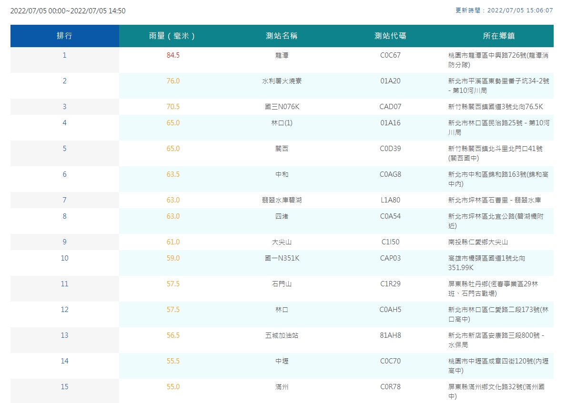Click rainfall value 55.5
Image resolution: width=577 pixels, height=403 pixels.
click(173, 361)
